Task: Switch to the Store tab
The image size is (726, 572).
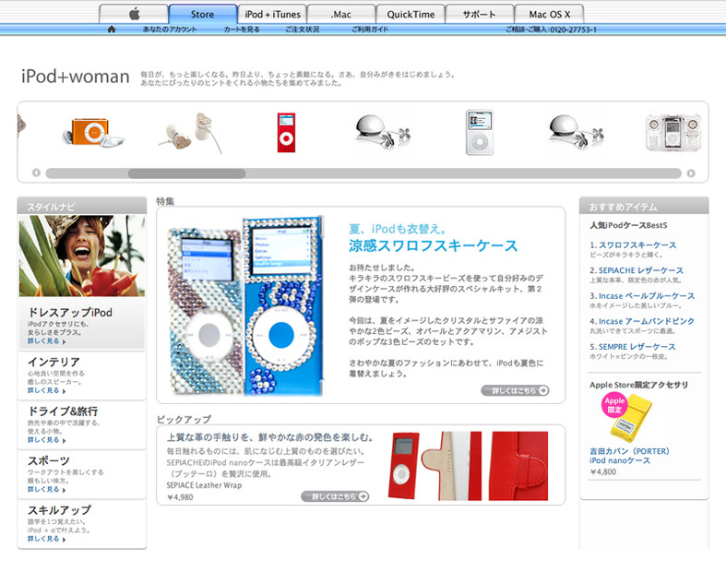Action: tap(203, 14)
